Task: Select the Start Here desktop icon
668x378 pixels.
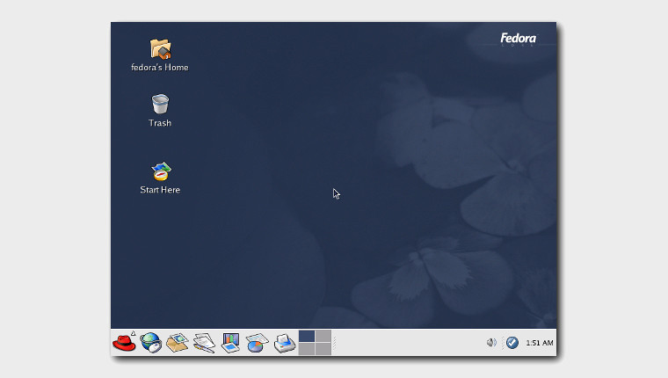Action: point(161,171)
